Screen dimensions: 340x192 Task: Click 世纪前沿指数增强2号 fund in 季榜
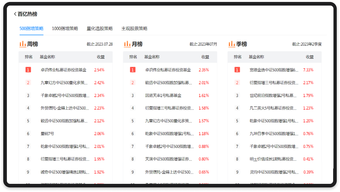(x=273, y=95)
